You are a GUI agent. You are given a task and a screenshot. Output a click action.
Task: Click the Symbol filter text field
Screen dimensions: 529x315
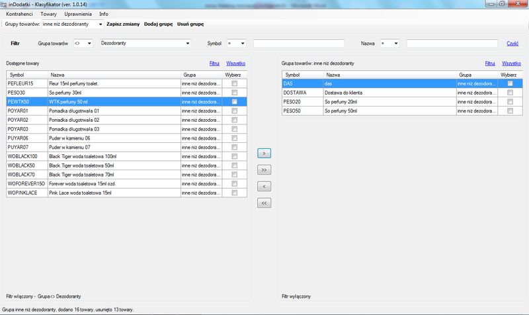(299, 43)
